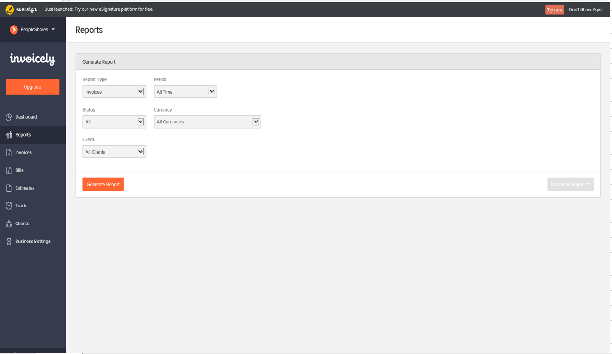
Task: Click the eSignature platform announcement text
Action: point(99,9)
